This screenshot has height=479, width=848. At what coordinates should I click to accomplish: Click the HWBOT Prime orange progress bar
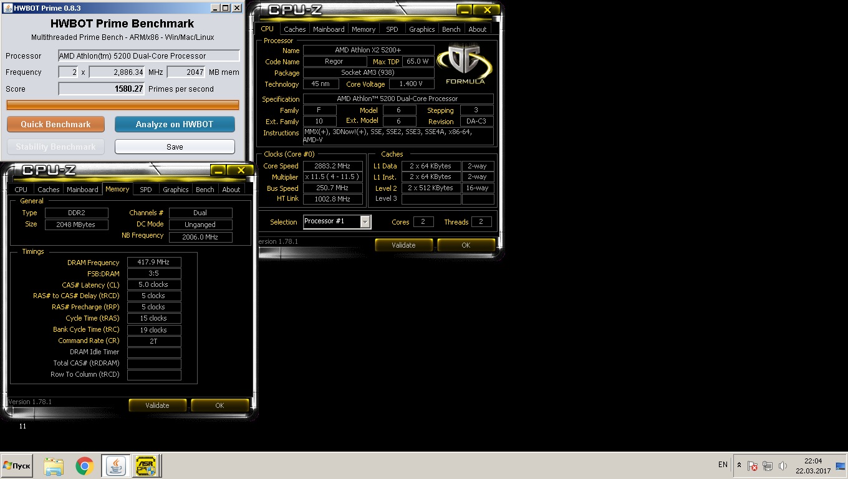123,105
